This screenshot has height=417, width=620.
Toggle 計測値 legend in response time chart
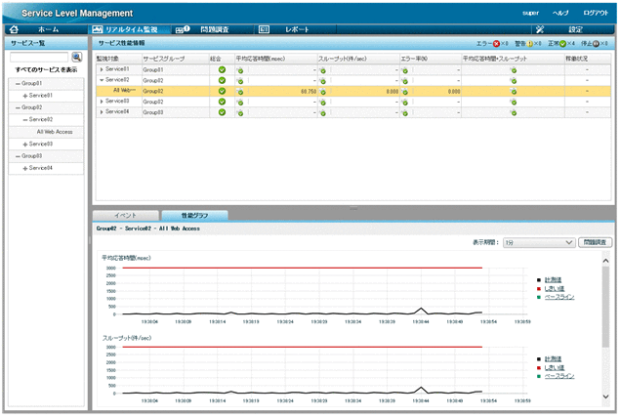(x=554, y=278)
